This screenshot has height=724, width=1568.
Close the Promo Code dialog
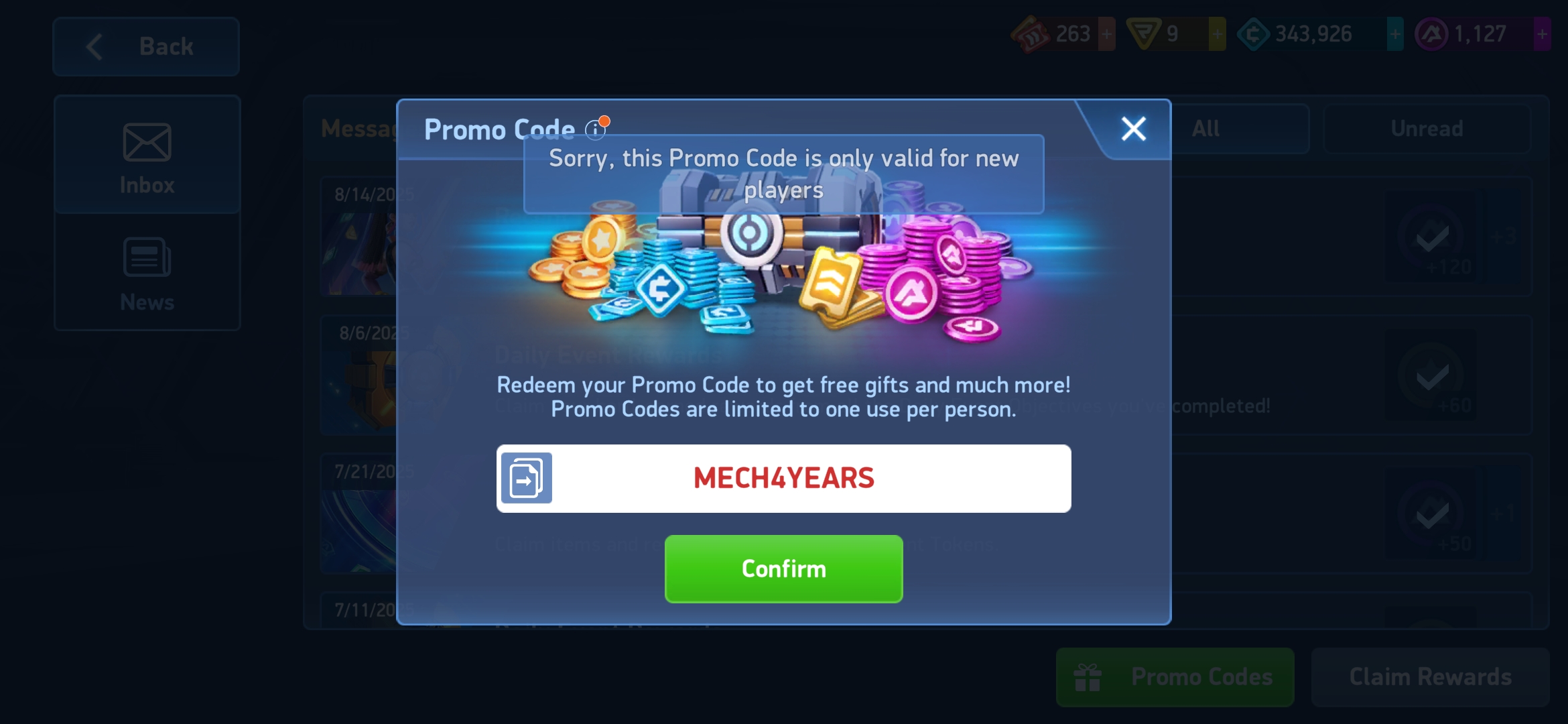coord(1134,129)
